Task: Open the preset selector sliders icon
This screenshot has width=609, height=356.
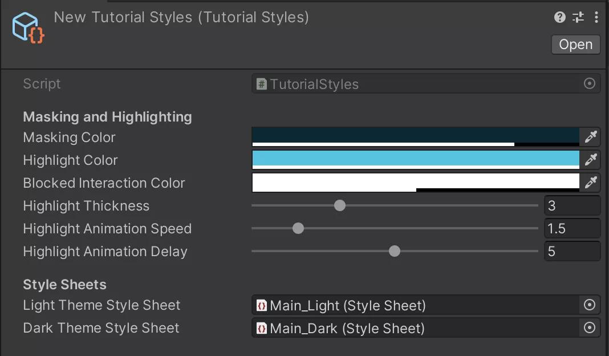Action: tap(578, 17)
